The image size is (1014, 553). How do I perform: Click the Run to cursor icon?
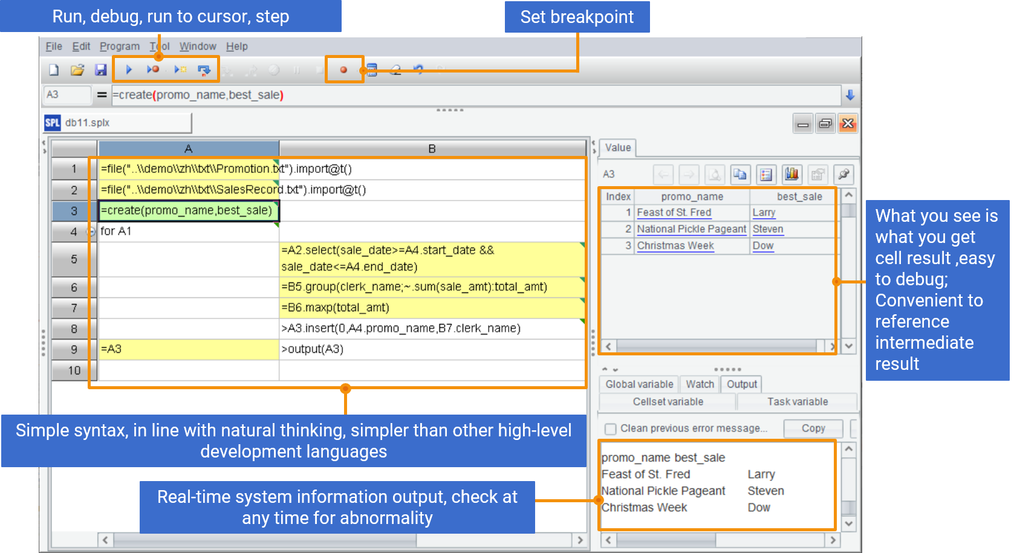180,70
